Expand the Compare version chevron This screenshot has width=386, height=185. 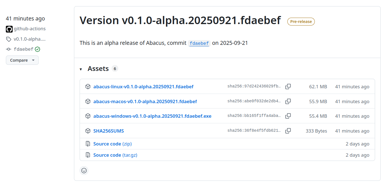(x=33, y=60)
